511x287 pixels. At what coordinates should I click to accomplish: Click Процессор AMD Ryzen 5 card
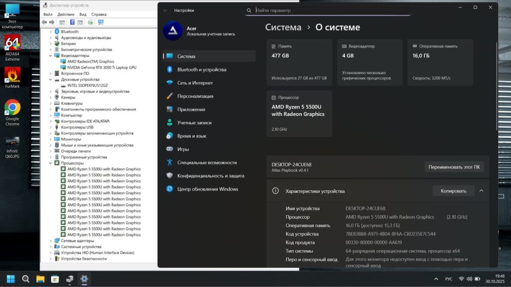click(x=299, y=114)
